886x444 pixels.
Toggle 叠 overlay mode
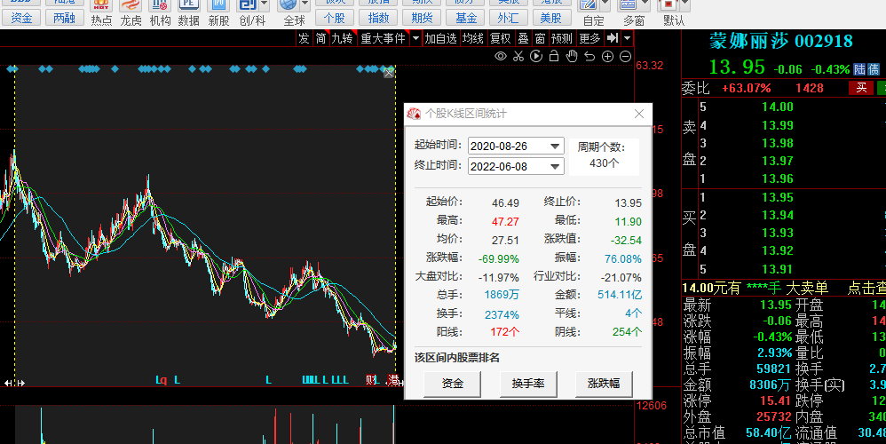coord(524,38)
